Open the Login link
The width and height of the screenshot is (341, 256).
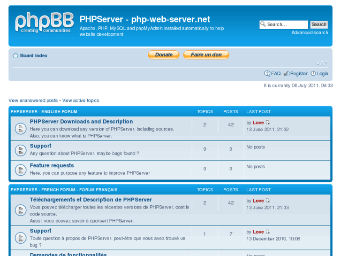[x=322, y=74]
